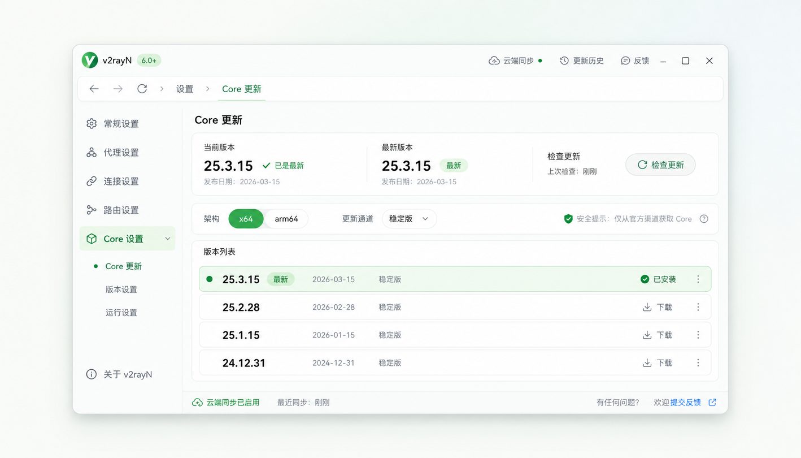This screenshot has width=801, height=458.
Task: Select the 25.2.28 version number
Action: pos(241,307)
